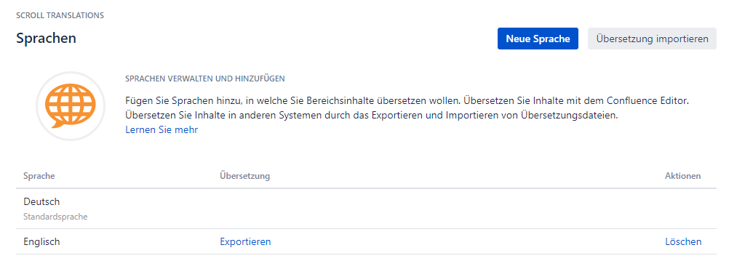The height and width of the screenshot is (277, 745).
Task: Click the sentence about Exportieren und Importieren
Action: point(372,116)
